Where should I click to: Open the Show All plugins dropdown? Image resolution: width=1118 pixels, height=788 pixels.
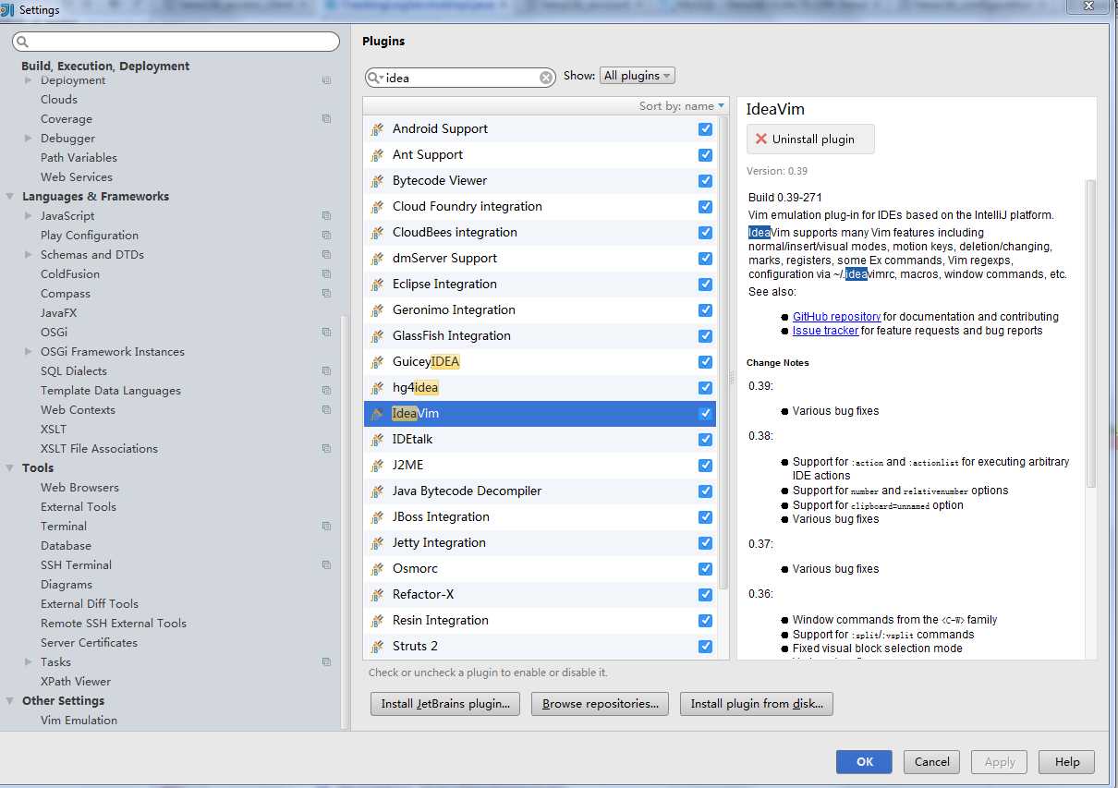point(637,76)
